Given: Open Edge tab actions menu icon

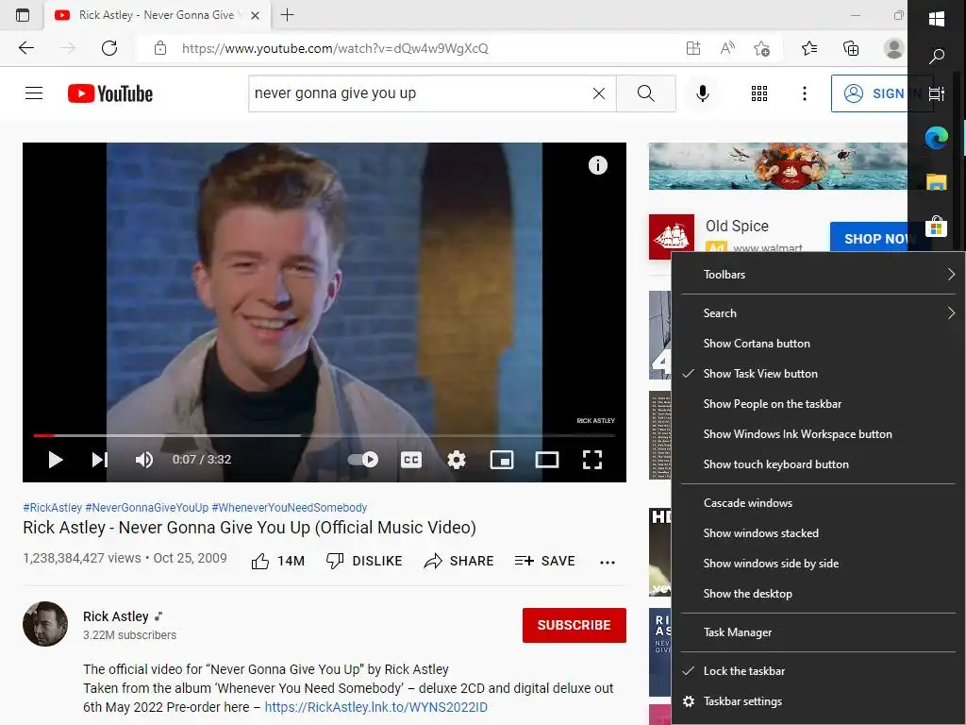Looking at the screenshot, I should point(23,15).
